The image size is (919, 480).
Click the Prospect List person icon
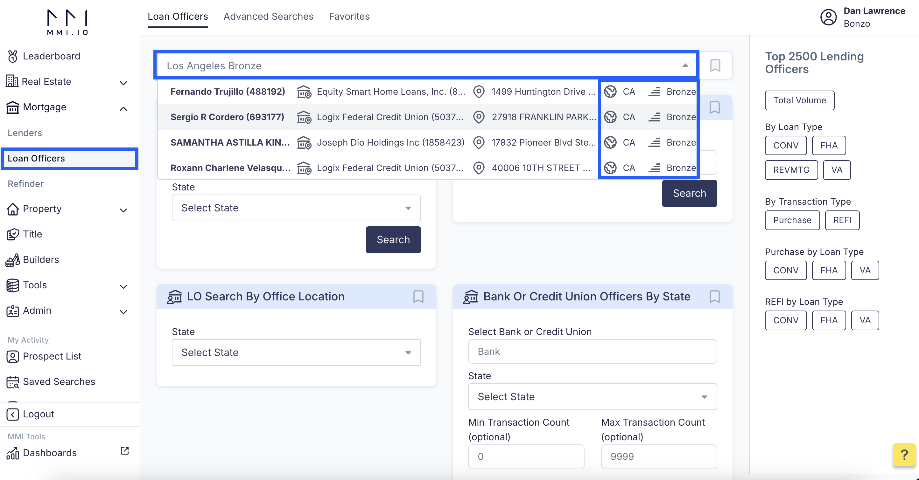(12, 356)
